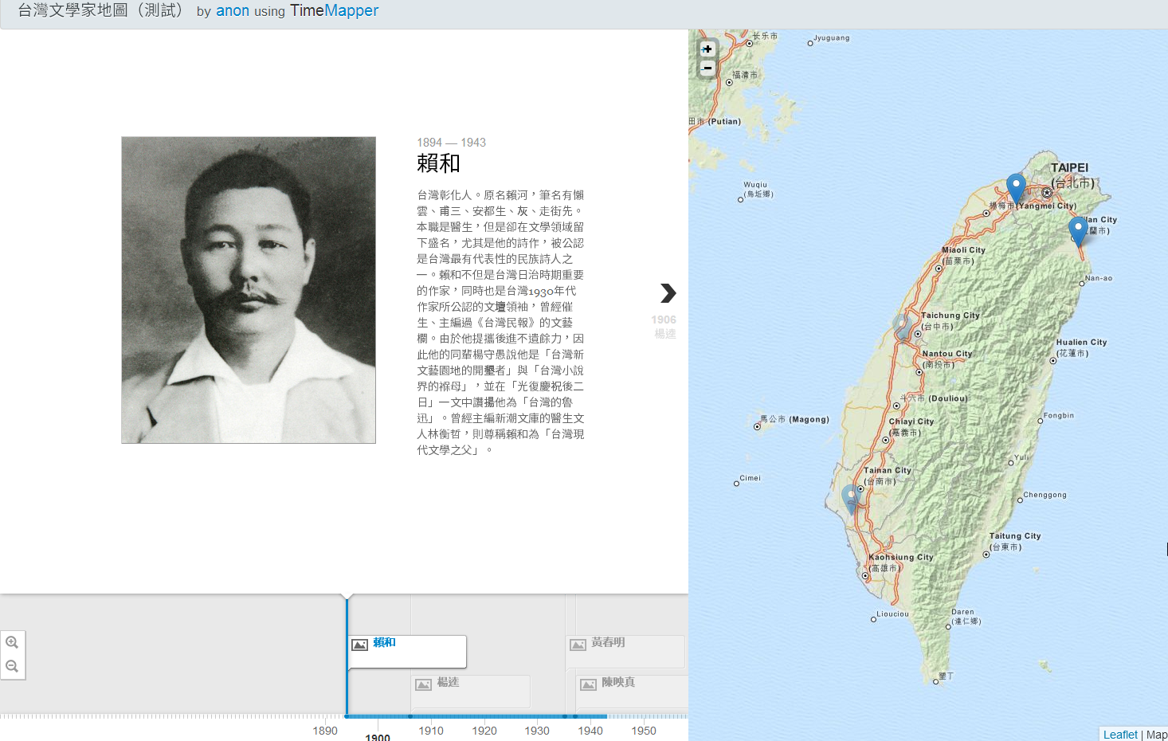Select the blue map marker near Yilan City
Viewport: 1168px width, 741px height.
point(1078,231)
